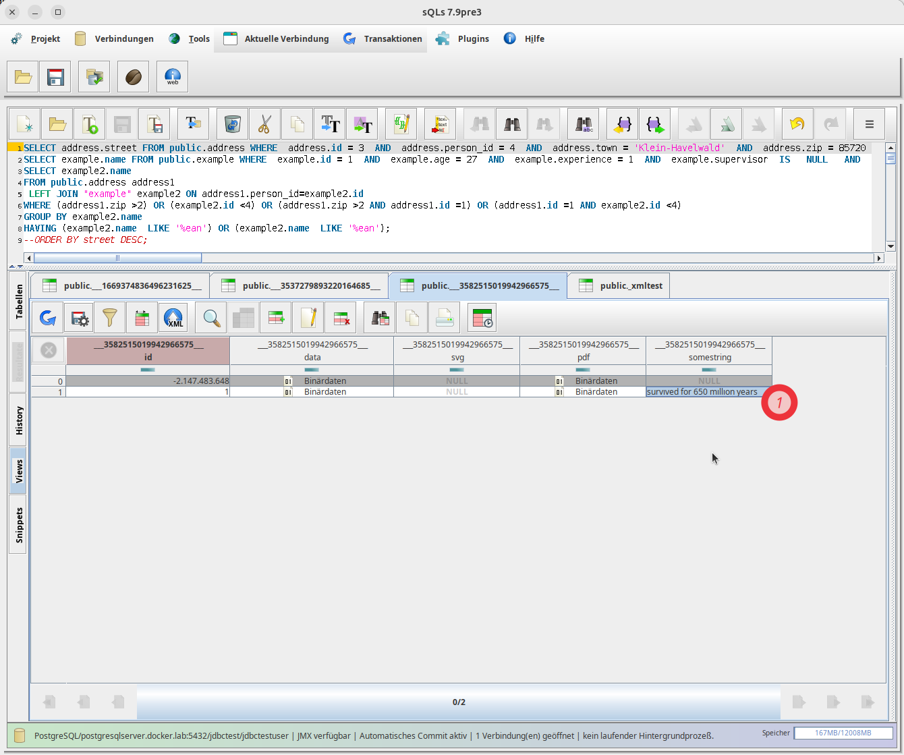Switch to public._xmltest tab
904x755 pixels.
(619, 285)
